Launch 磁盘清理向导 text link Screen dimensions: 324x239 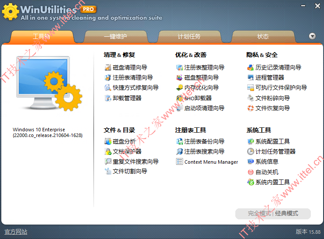pos(130,67)
